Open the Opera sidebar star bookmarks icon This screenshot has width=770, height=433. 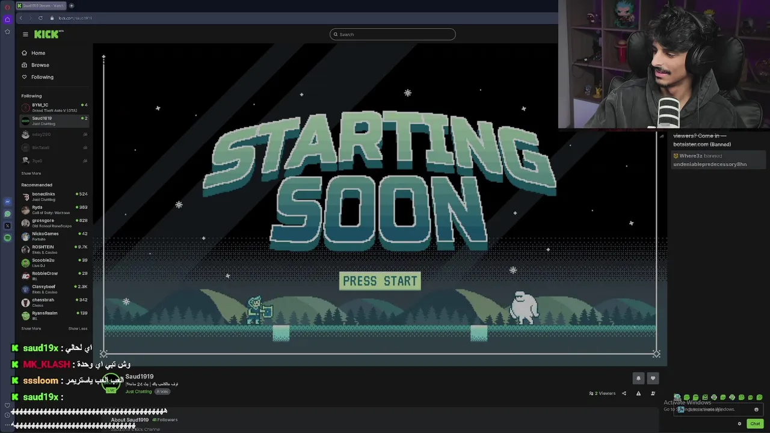pos(7,31)
